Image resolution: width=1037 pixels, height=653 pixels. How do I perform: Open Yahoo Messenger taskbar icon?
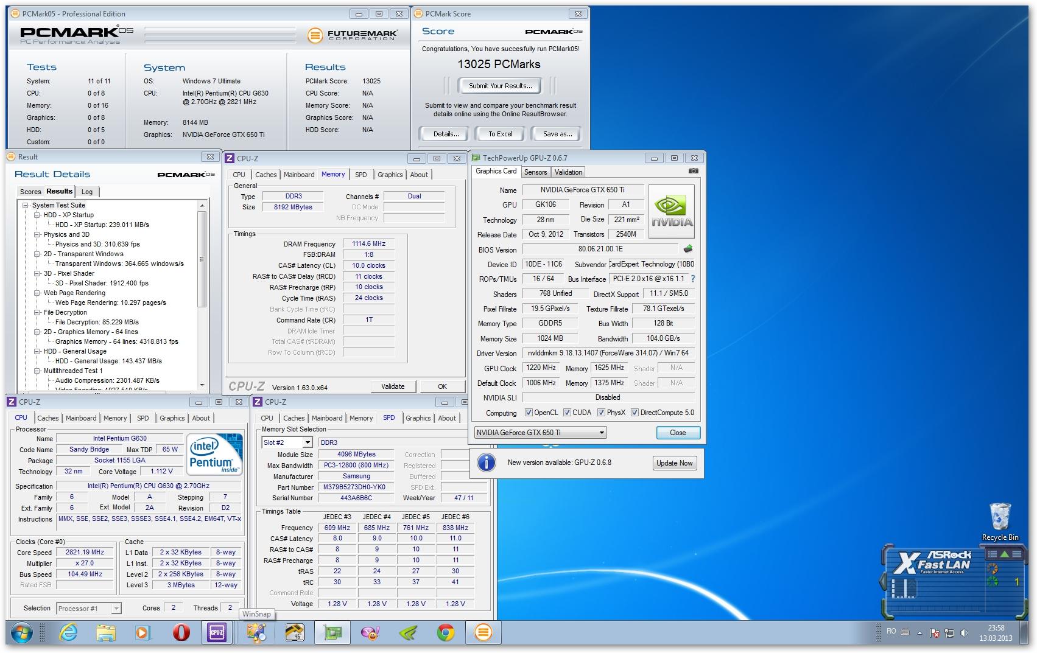370,633
